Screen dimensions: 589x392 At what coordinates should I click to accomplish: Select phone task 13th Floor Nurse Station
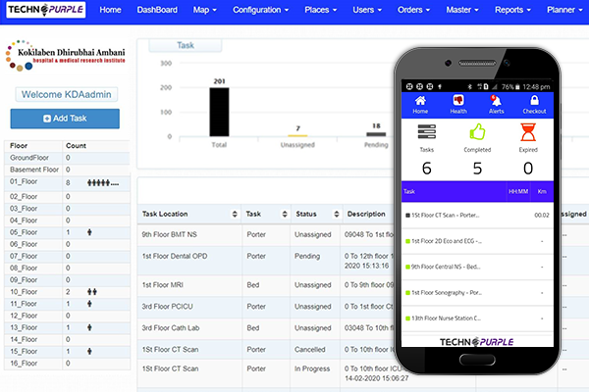click(x=477, y=318)
